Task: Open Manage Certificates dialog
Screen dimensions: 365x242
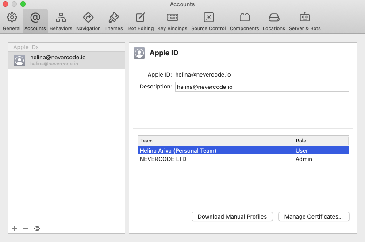Action: click(314, 217)
